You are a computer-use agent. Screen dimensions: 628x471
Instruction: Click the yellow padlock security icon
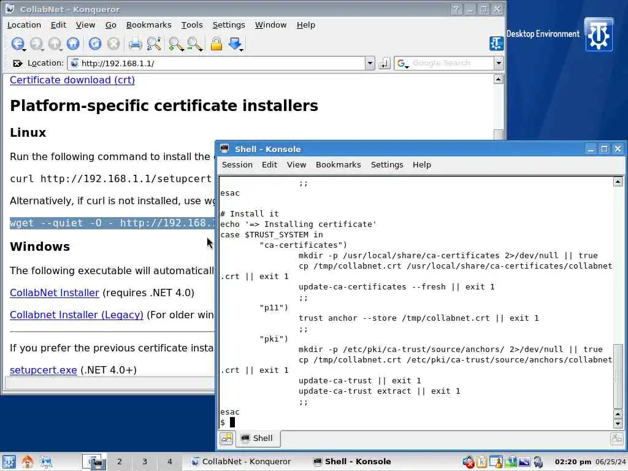click(x=216, y=44)
